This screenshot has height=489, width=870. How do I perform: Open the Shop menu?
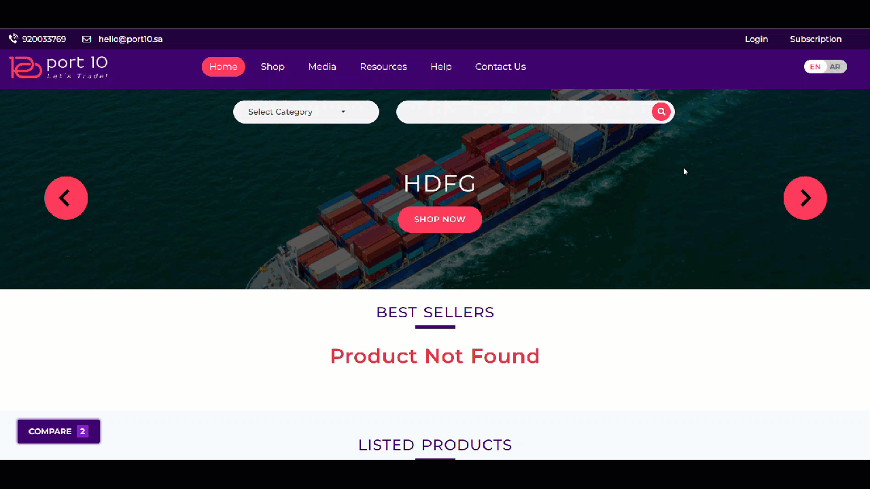tap(273, 67)
